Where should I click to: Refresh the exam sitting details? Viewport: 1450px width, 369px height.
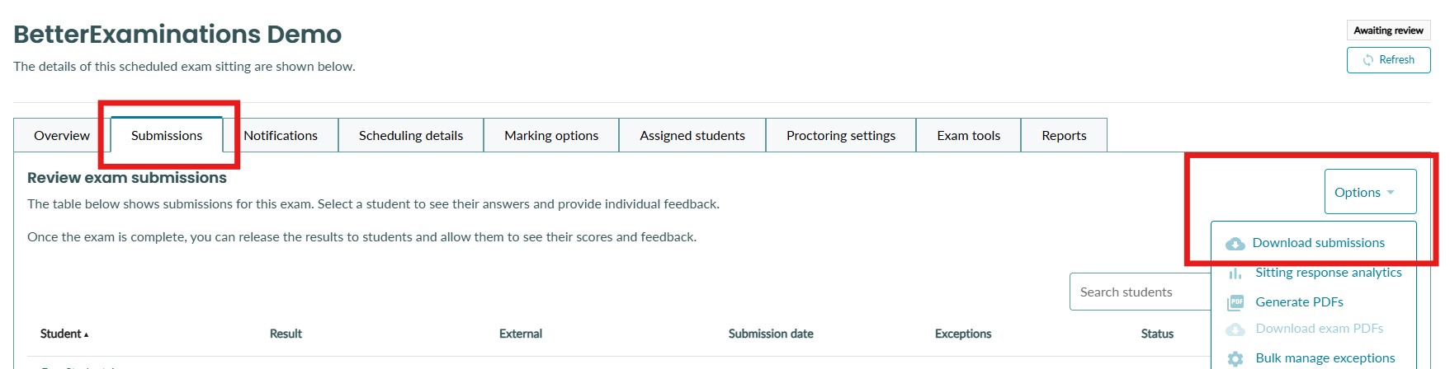1388,60
